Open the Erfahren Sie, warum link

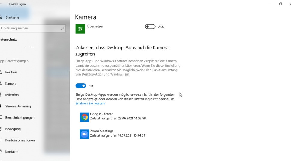tap(90, 103)
